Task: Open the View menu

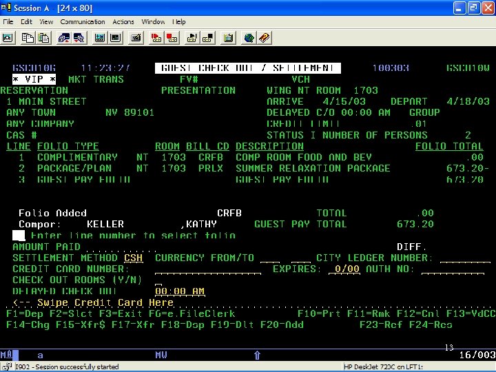Action: coord(46,21)
